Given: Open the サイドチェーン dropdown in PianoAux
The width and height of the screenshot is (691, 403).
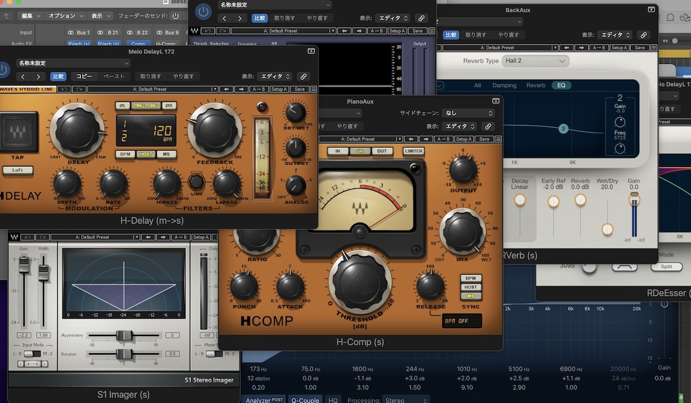Looking at the screenshot, I should pos(469,113).
